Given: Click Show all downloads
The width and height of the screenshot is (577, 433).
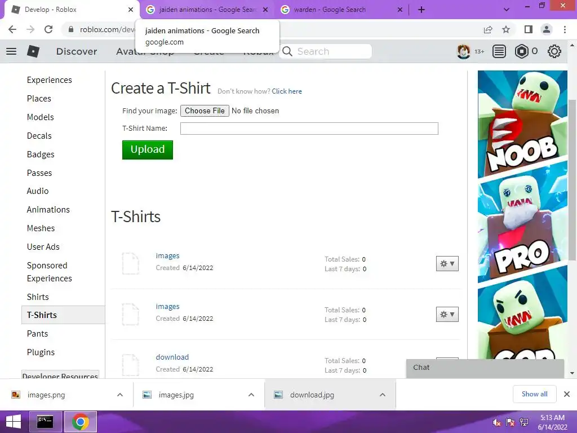Looking at the screenshot, I should [x=535, y=394].
